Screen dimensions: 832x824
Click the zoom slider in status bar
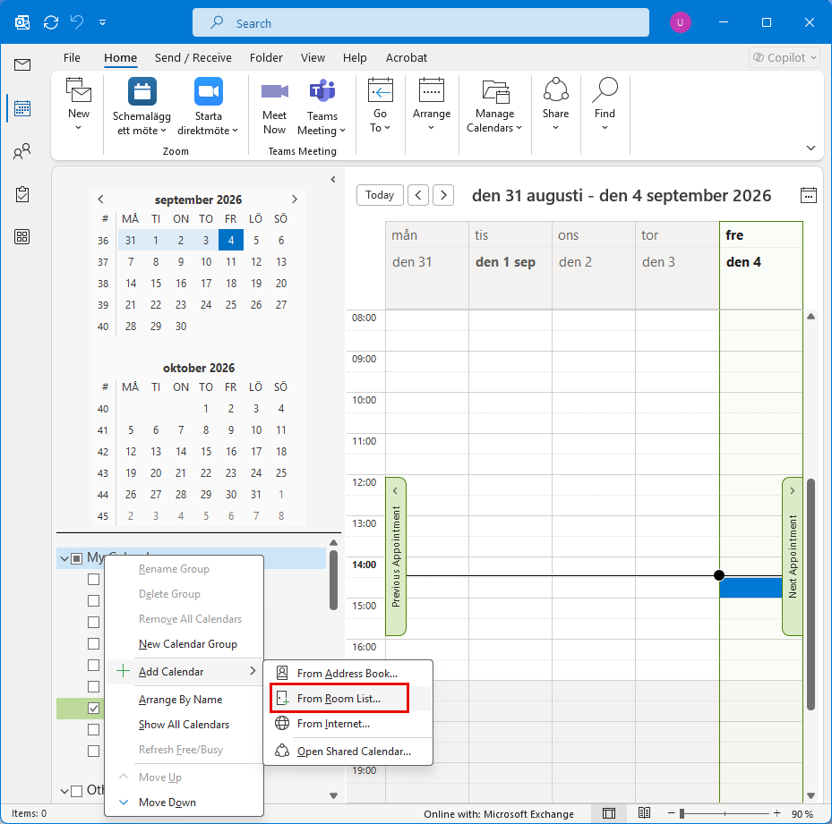tap(725, 813)
